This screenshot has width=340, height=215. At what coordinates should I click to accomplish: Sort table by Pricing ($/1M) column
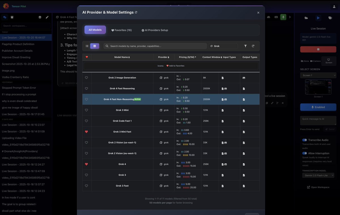coord(188,57)
